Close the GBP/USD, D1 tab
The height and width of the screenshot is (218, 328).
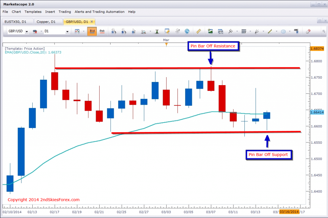click(x=92, y=21)
